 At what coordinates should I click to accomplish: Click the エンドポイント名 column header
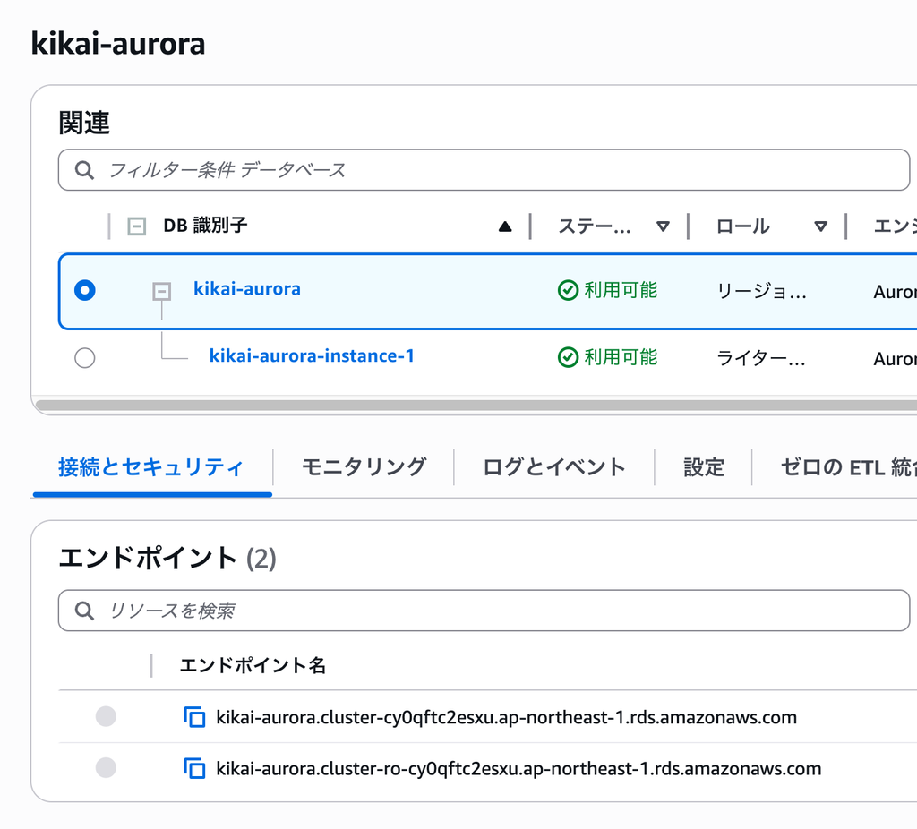click(253, 665)
